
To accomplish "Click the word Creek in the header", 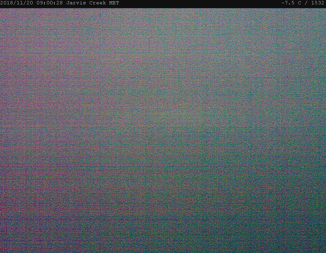I will coord(97,3).
